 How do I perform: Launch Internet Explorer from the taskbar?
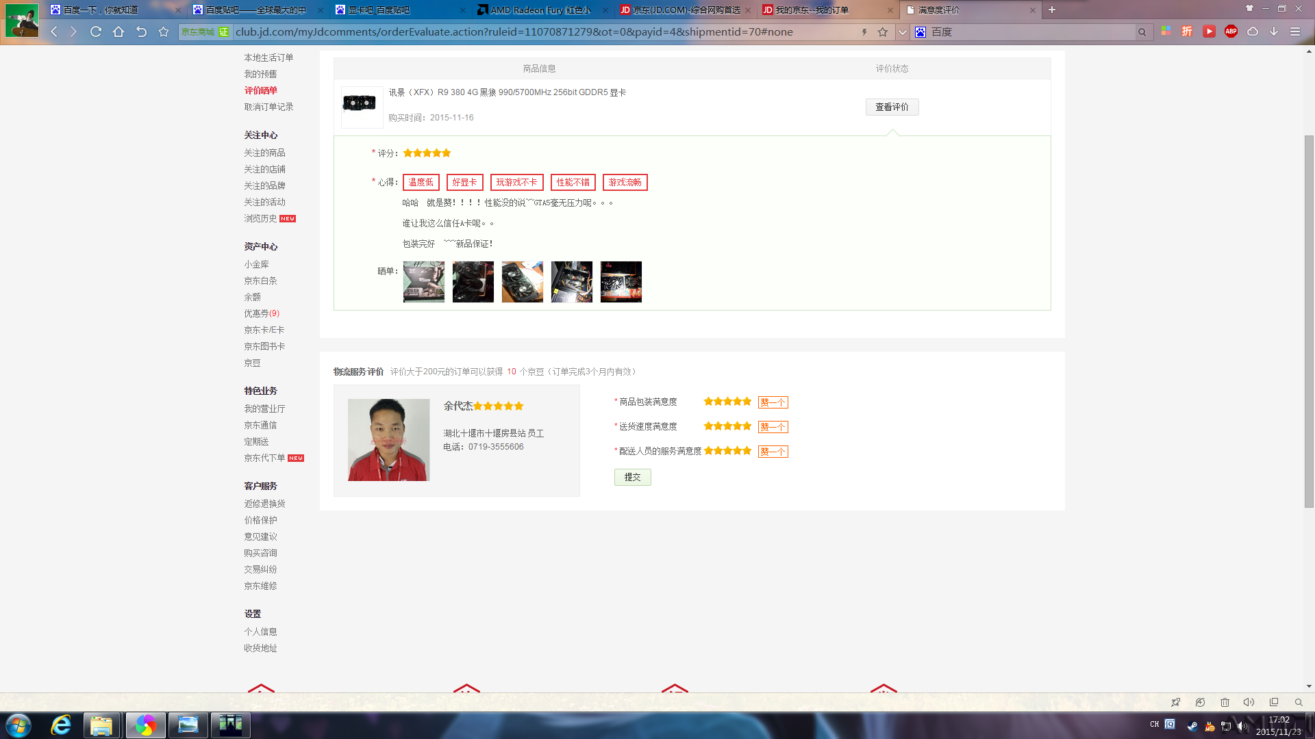[61, 725]
